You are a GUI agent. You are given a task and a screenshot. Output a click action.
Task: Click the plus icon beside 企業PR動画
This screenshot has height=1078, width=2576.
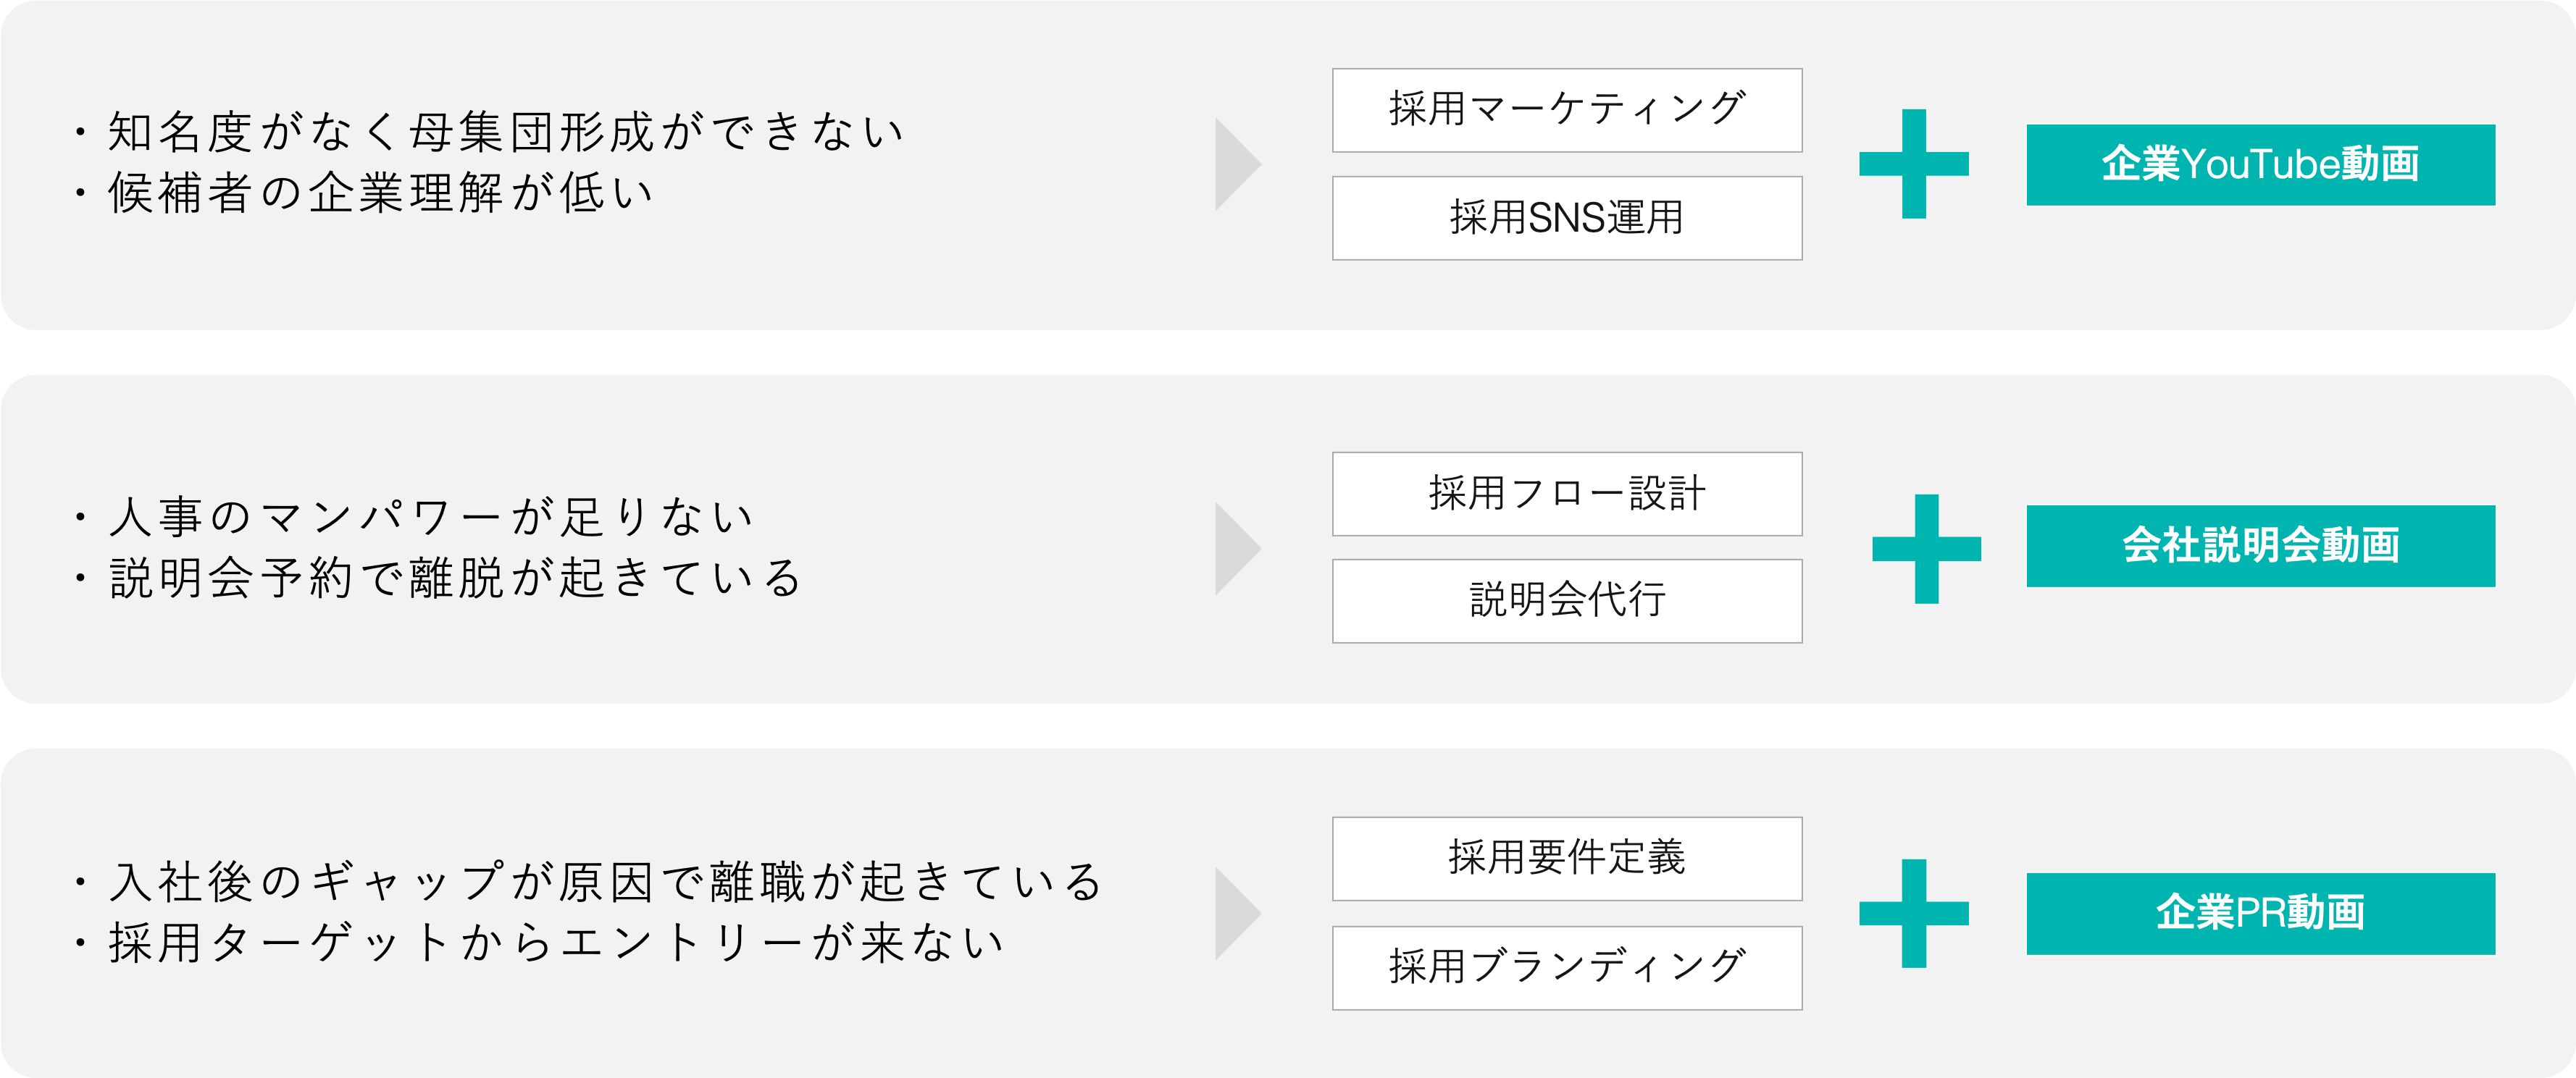[x=1913, y=913]
